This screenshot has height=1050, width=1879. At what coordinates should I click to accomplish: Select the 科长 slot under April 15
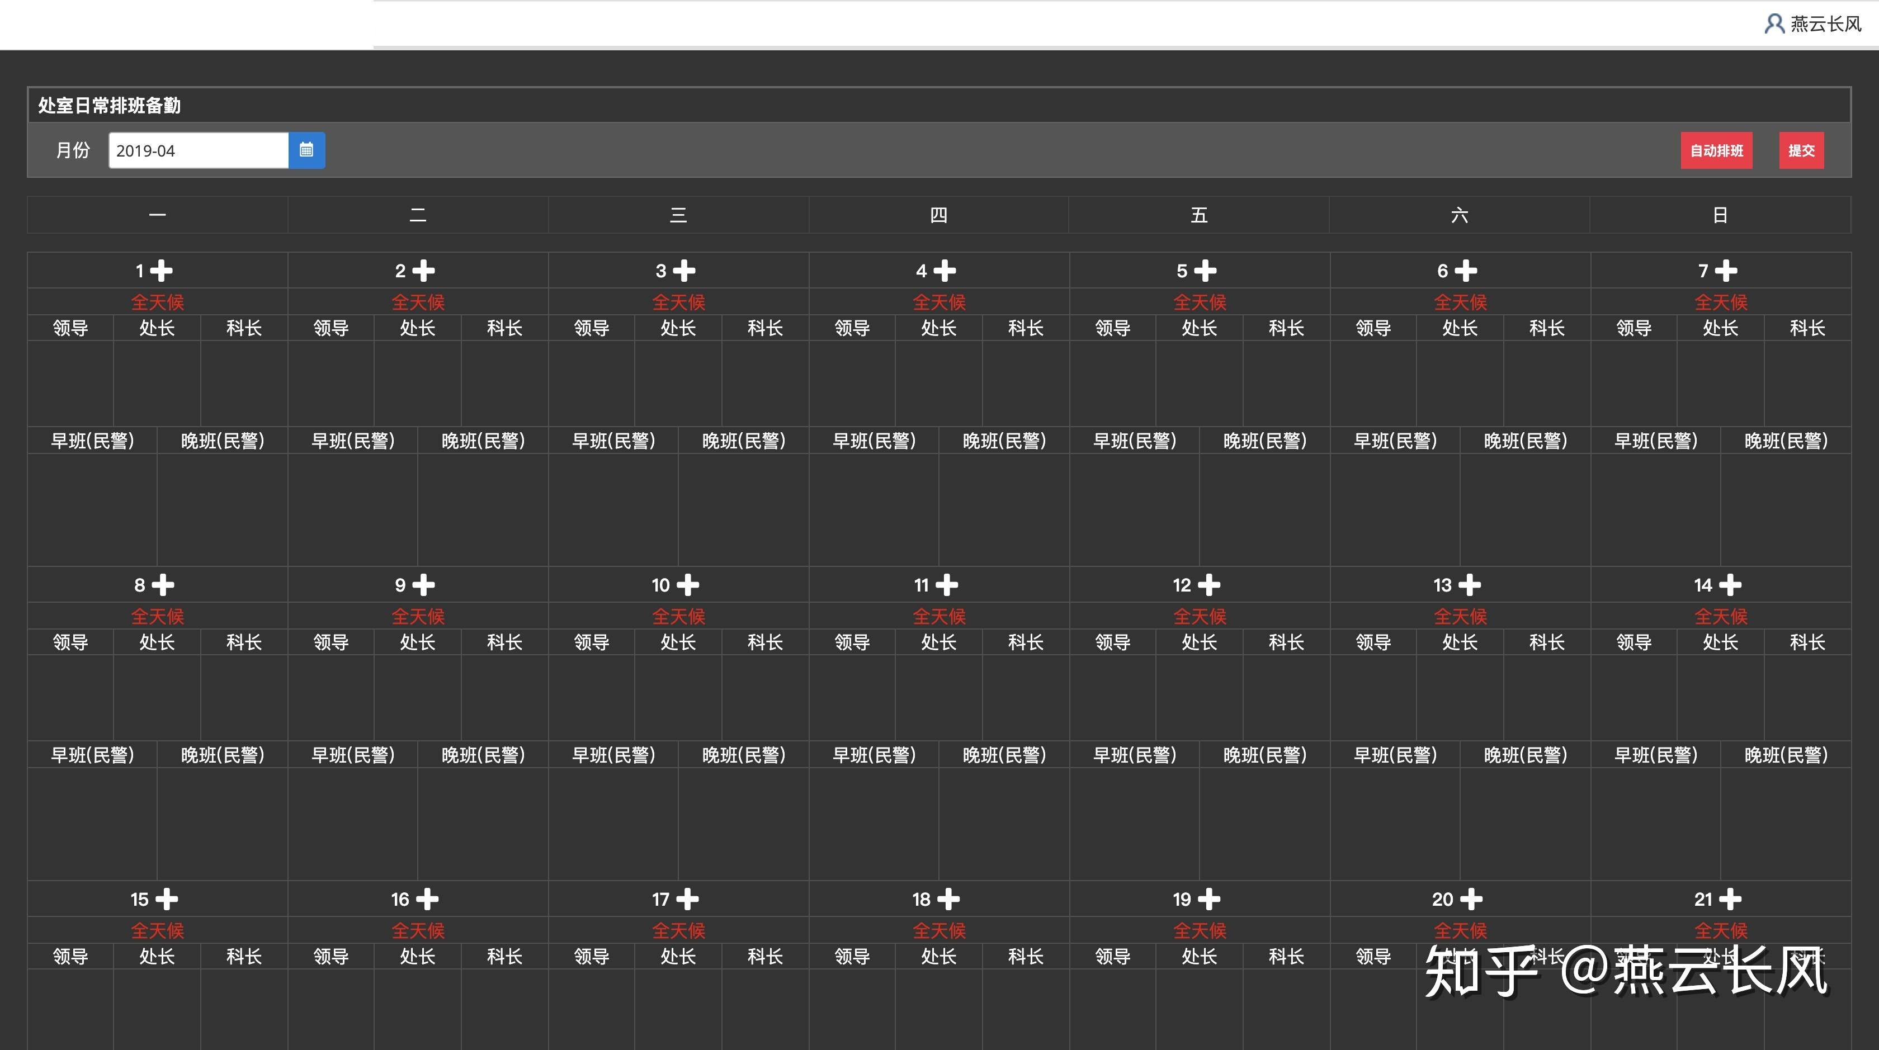click(244, 956)
